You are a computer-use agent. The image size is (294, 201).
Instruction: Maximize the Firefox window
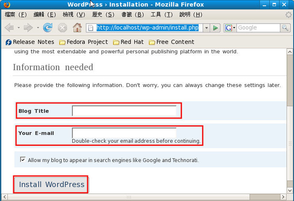coord(274,4)
